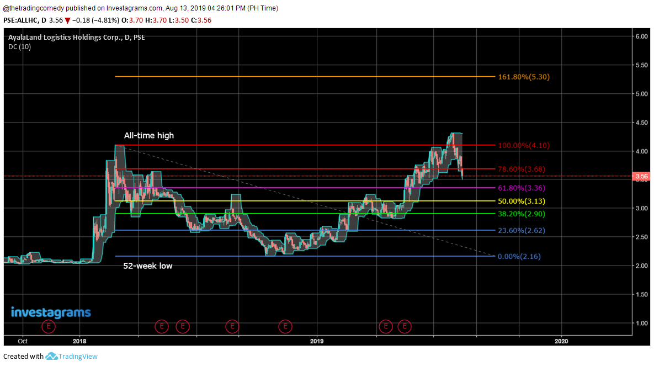
Task: Open the TradingView link at bottom
Action: [x=78, y=357]
